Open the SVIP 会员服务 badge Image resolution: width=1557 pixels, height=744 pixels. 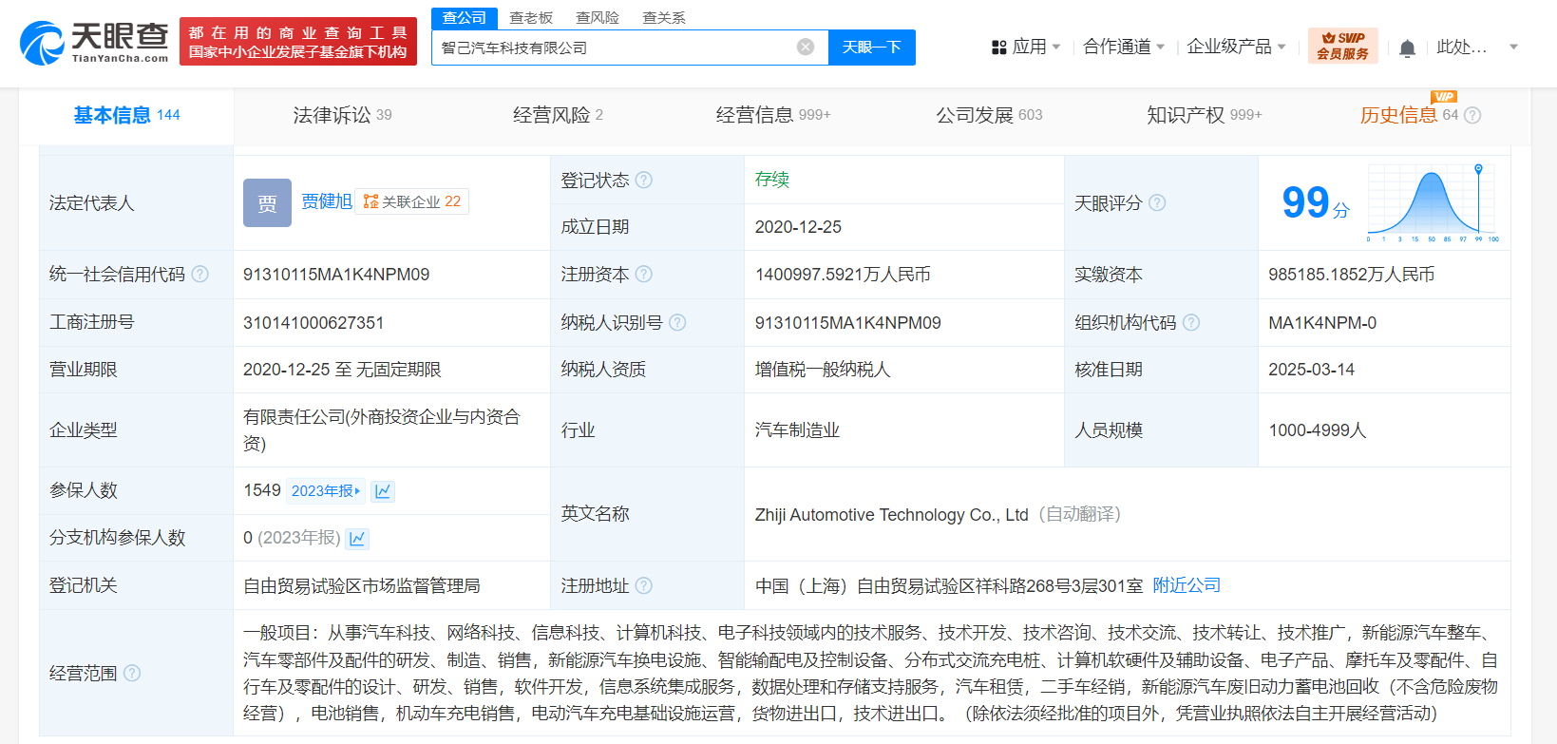pos(1342,47)
